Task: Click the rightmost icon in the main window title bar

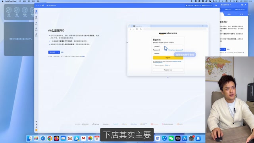Action: [x=216, y=6]
